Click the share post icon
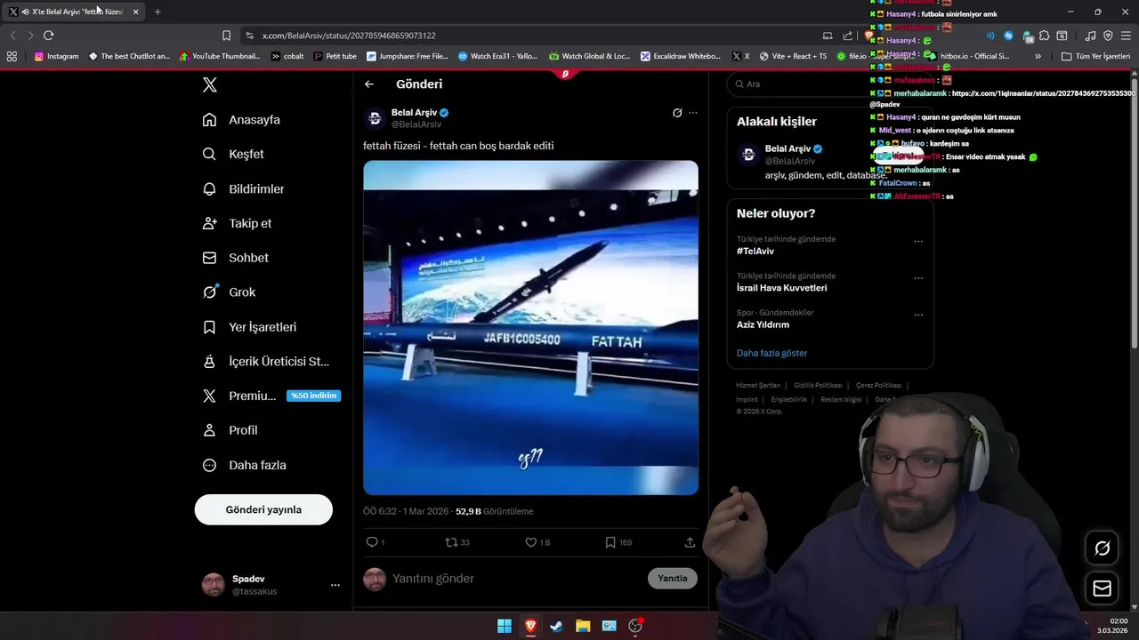Screen dimensions: 1139x640 coord(690,542)
